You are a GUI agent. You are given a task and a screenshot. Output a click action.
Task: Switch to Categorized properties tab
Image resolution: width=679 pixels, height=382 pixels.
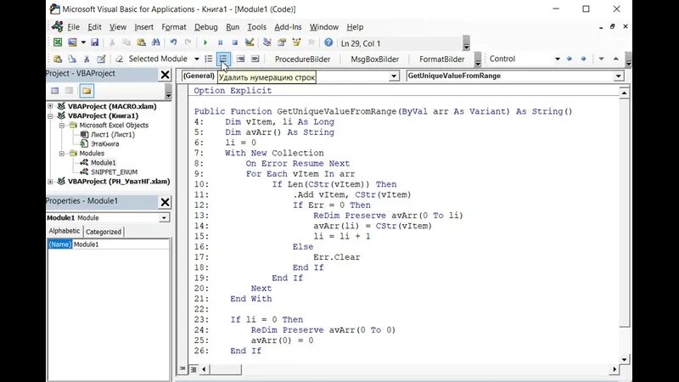click(104, 232)
